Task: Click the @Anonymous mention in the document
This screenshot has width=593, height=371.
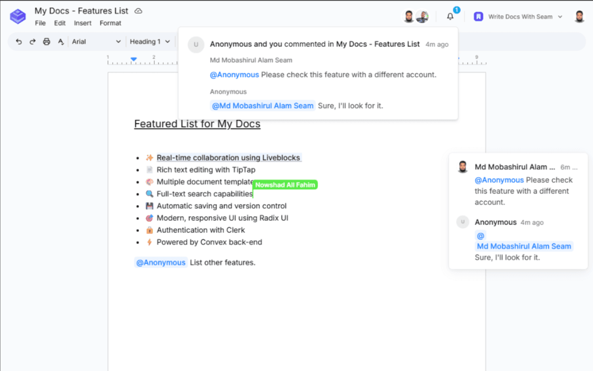Action: [161, 262]
